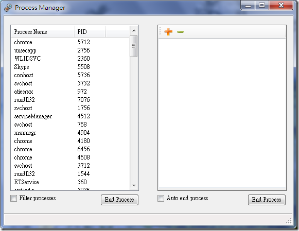Click the PID value 4512
This screenshot has height=231, width=299.
tap(83, 116)
